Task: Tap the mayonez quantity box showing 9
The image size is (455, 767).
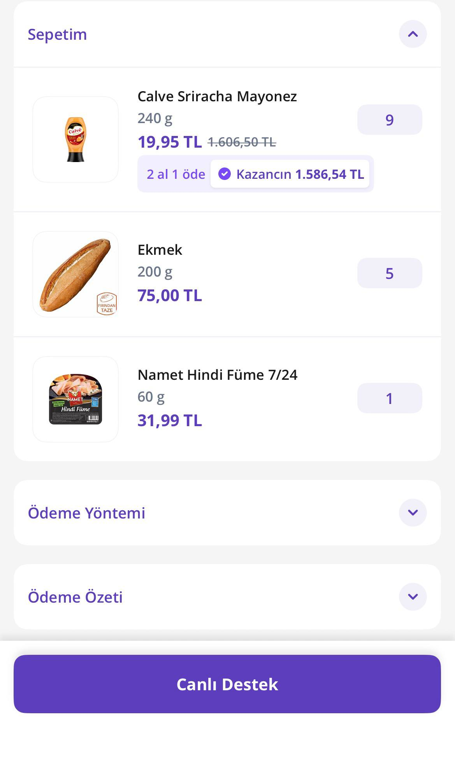Action: [x=390, y=120]
